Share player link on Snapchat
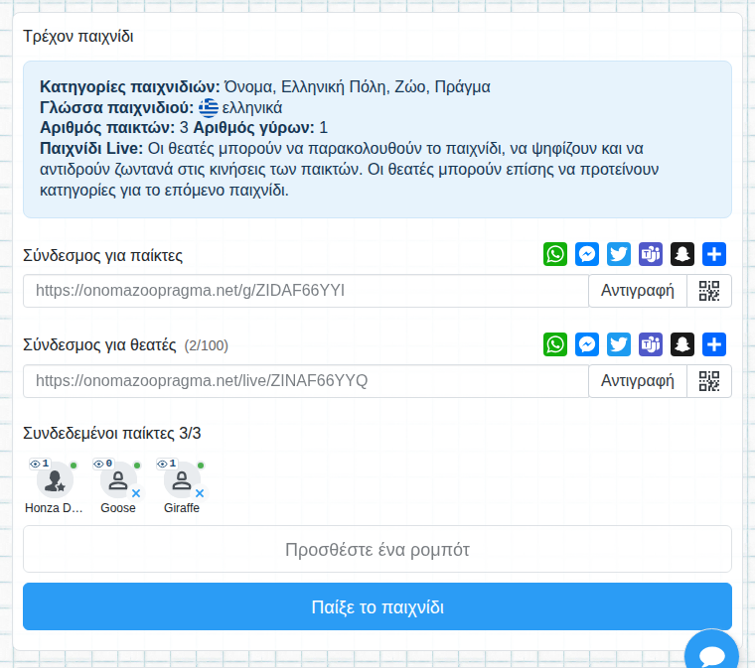This screenshot has height=668, width=755. pos(682,254)
